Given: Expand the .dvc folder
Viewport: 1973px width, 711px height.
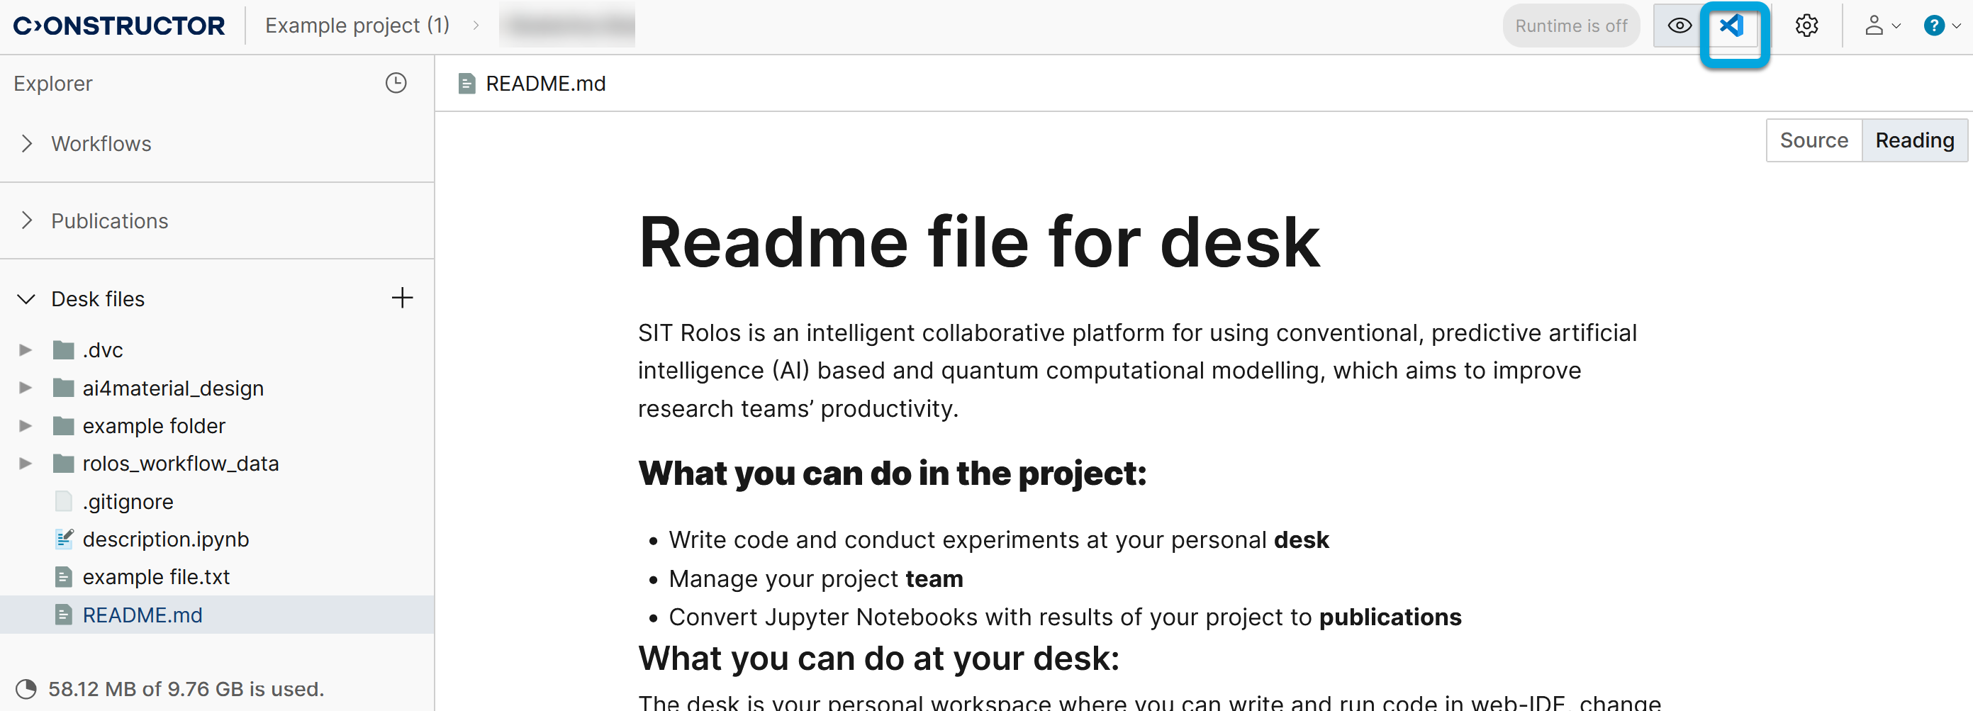Looking at the screenshot, I should pos(26,350).
